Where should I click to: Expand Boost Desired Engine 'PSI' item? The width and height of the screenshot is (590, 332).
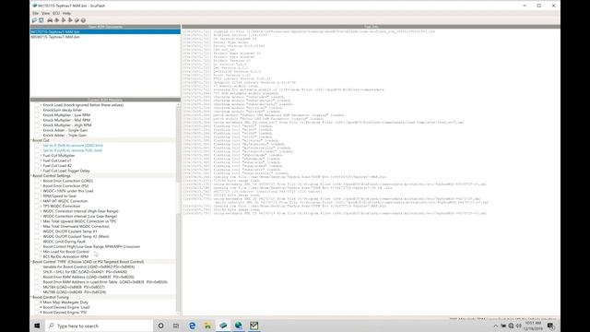pos(41,313)
